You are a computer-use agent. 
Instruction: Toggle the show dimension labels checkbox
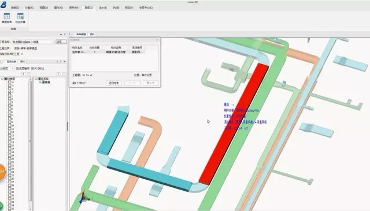(x=32, y=68)
